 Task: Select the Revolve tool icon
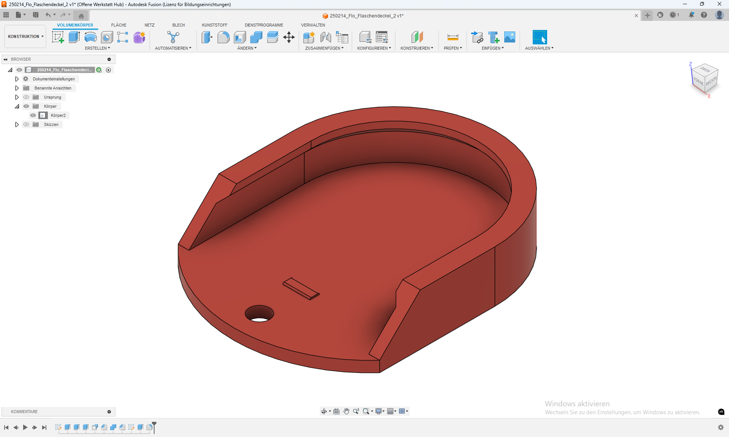coord(90,37)
